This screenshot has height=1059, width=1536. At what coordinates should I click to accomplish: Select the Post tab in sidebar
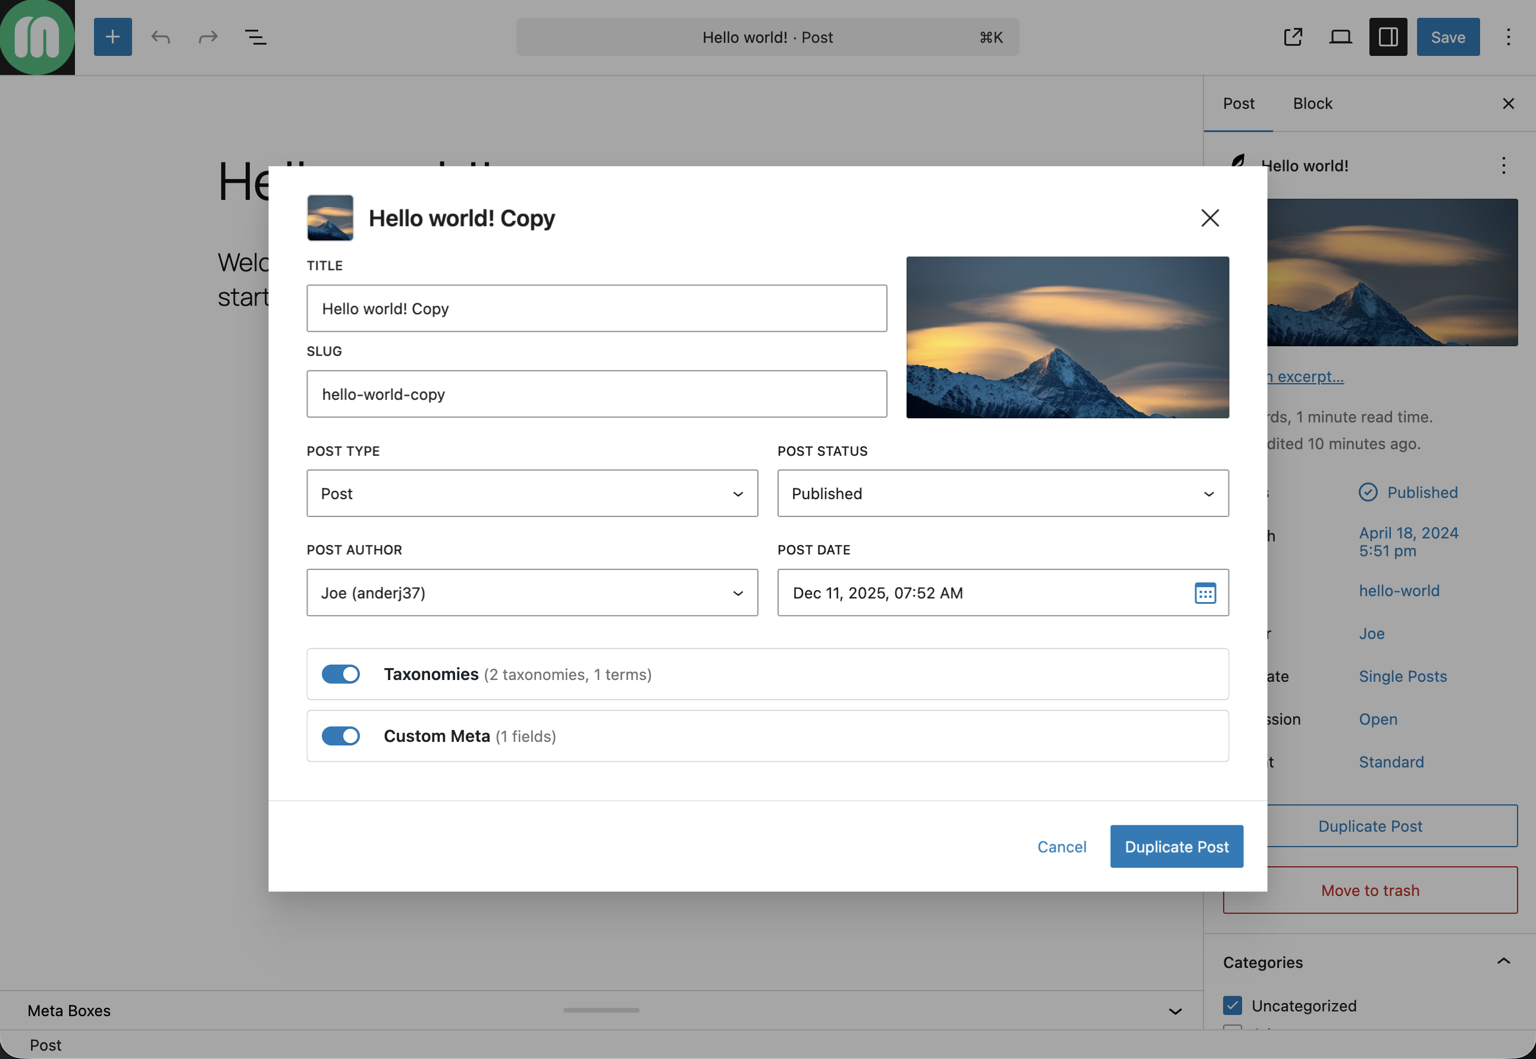pos(1239,104)
